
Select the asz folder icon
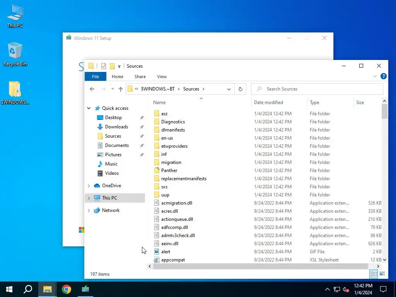point(157,114)
